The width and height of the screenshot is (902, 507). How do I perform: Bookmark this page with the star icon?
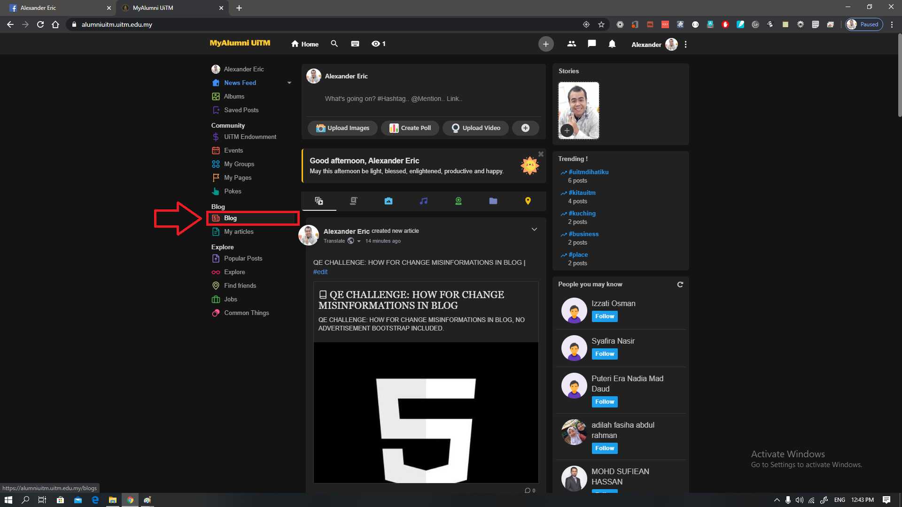[x=601, y=24]
